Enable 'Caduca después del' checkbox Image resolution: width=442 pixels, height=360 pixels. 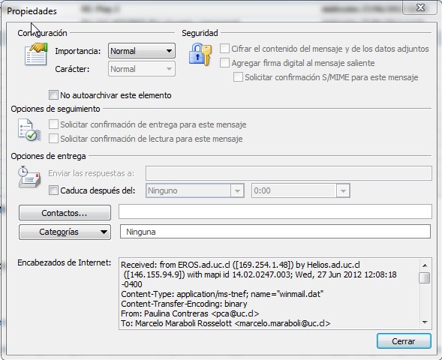tap(53, 190)
